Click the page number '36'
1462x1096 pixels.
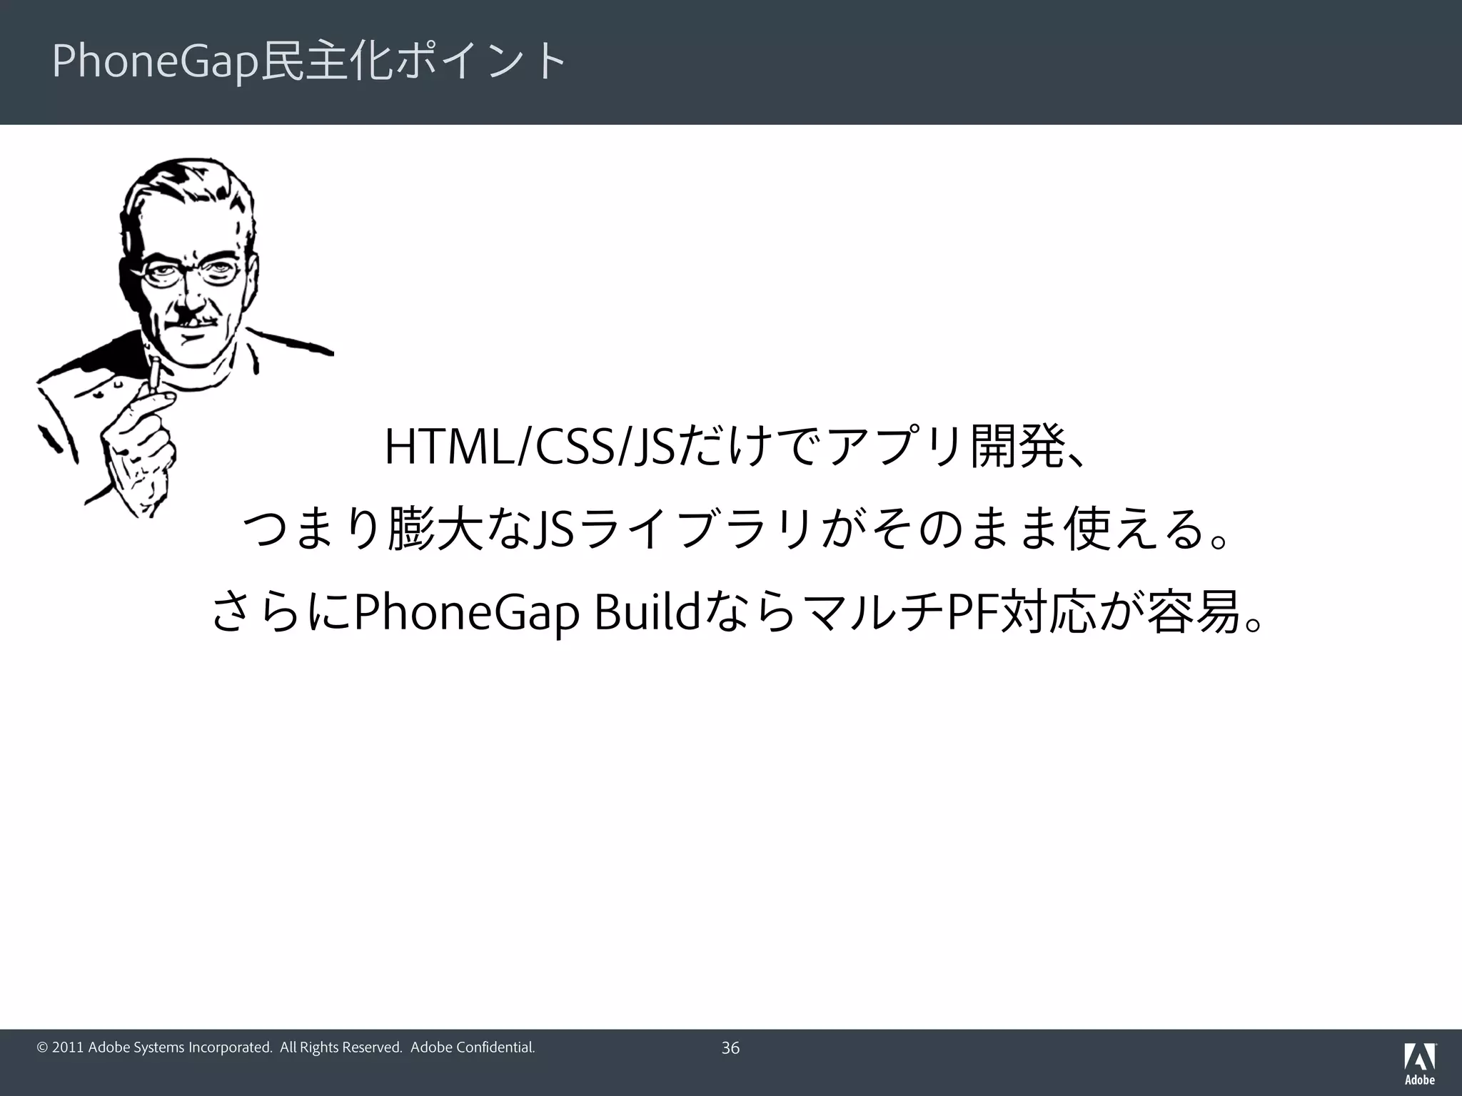[730, 1048]
